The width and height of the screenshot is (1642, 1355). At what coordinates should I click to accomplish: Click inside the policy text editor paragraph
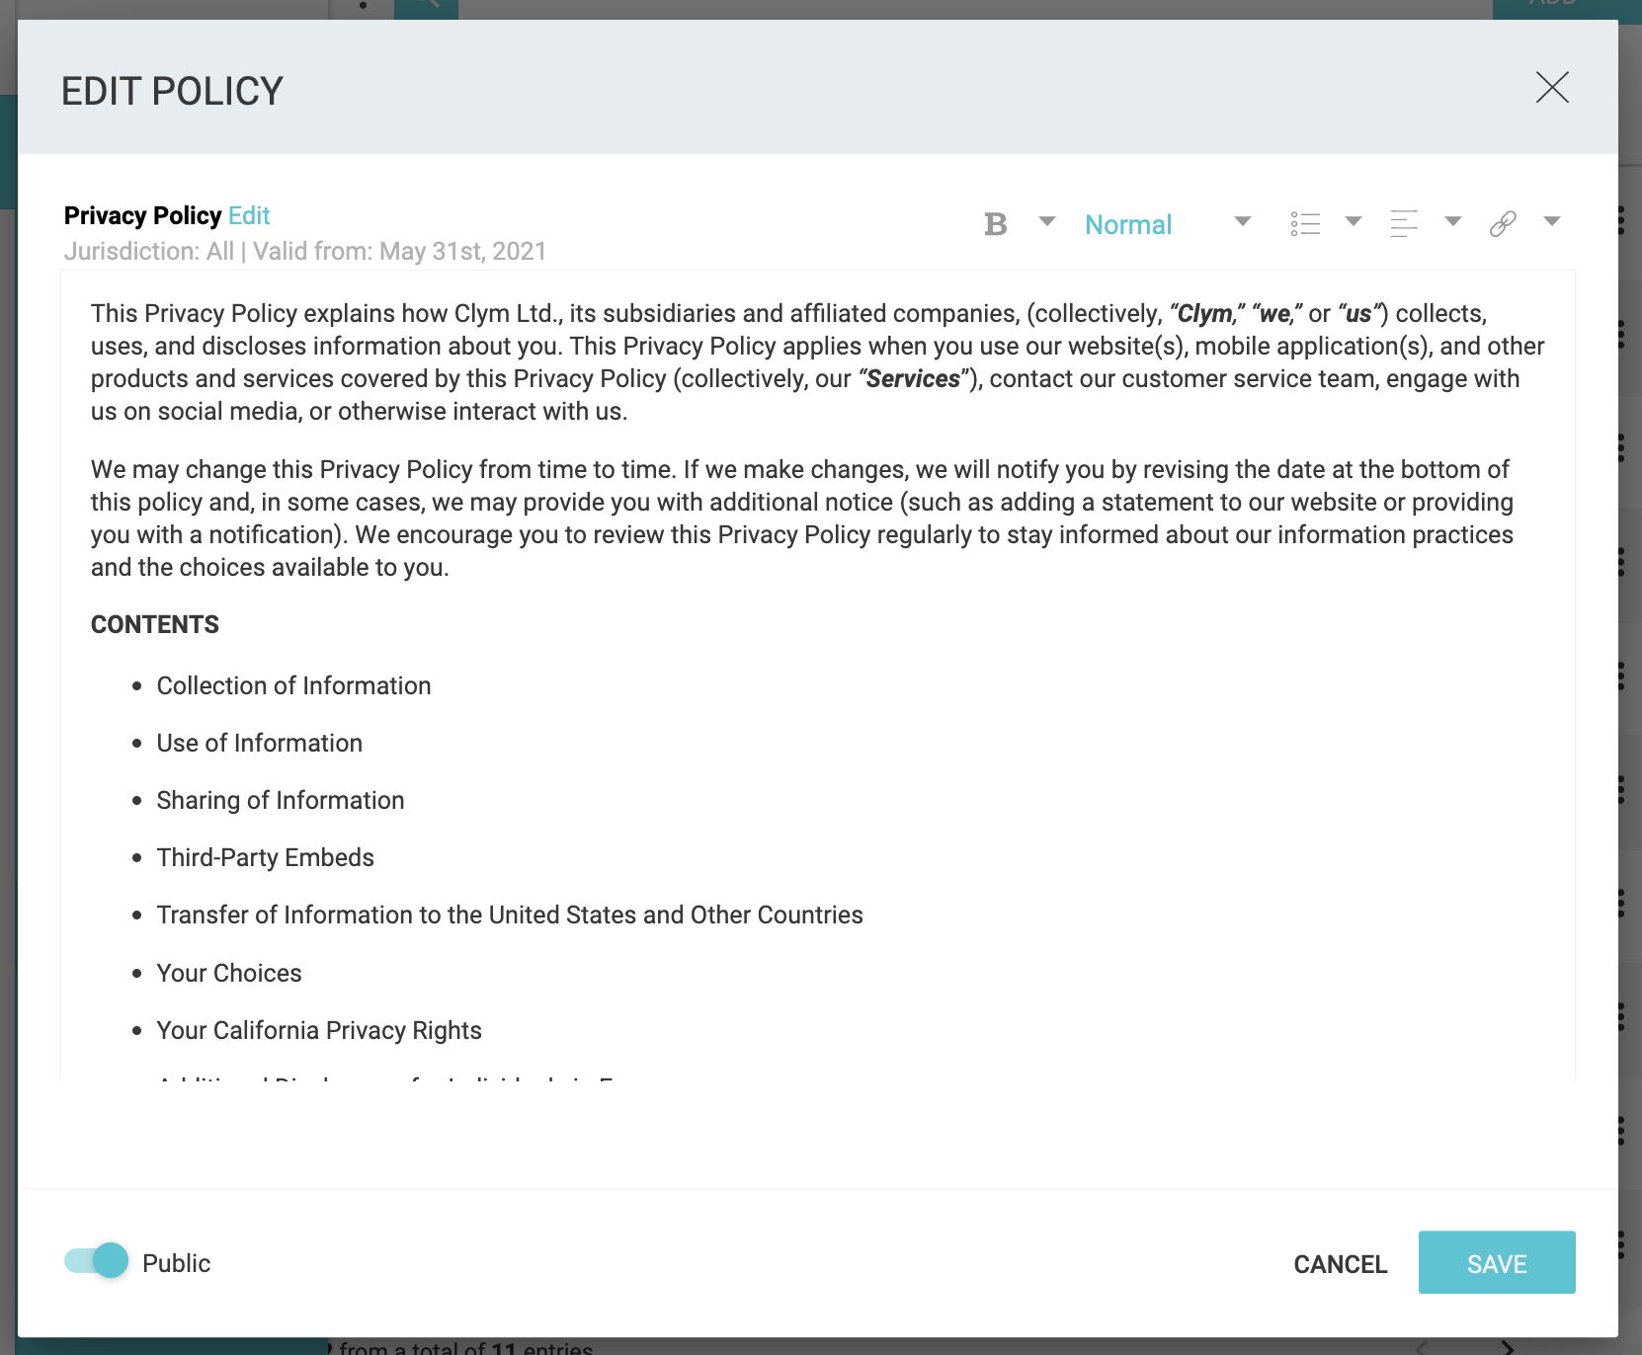coord(817,361)
